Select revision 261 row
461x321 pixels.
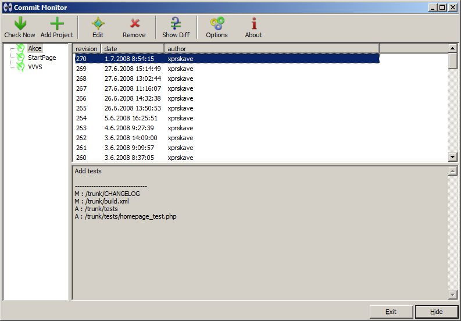click(x=227, y=148)
